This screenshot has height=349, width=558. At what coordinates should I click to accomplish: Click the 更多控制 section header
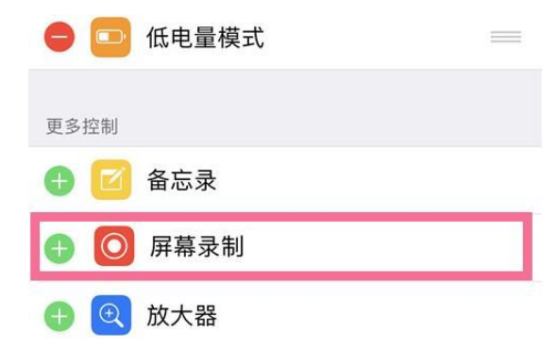pyautogui.click(x=82, y=126)
